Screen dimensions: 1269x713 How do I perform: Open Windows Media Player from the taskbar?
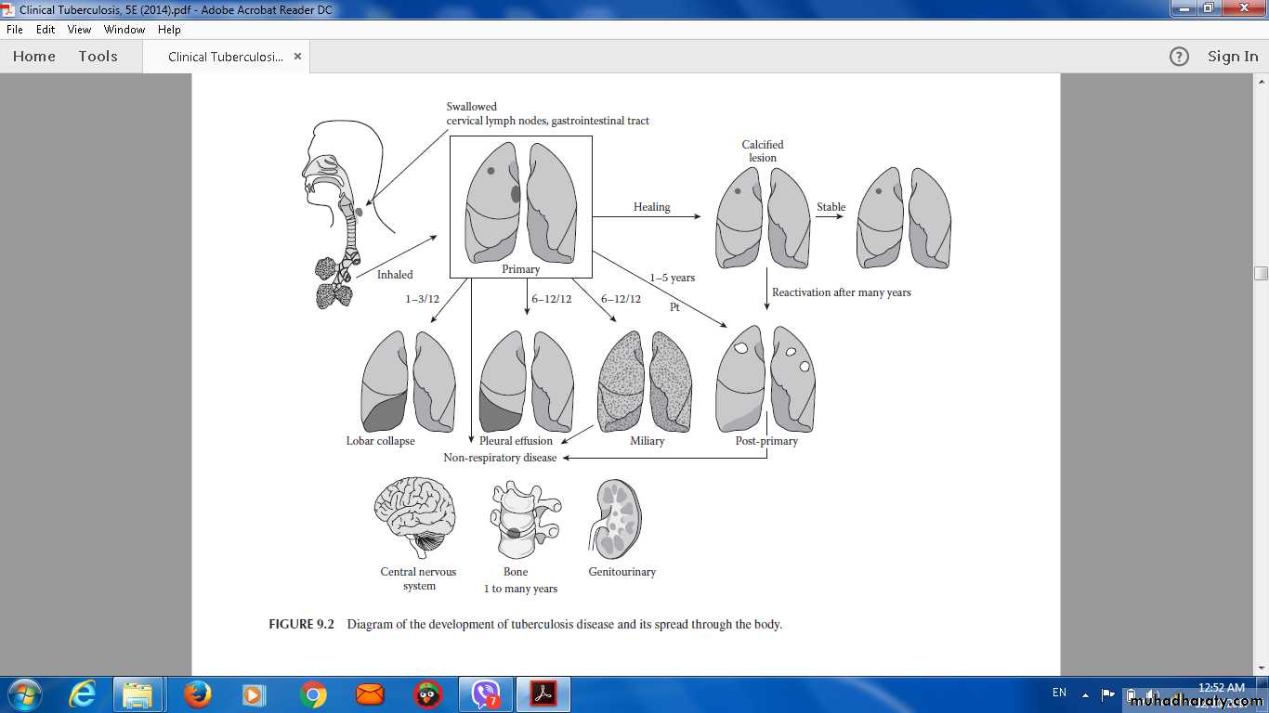[254, 694]
